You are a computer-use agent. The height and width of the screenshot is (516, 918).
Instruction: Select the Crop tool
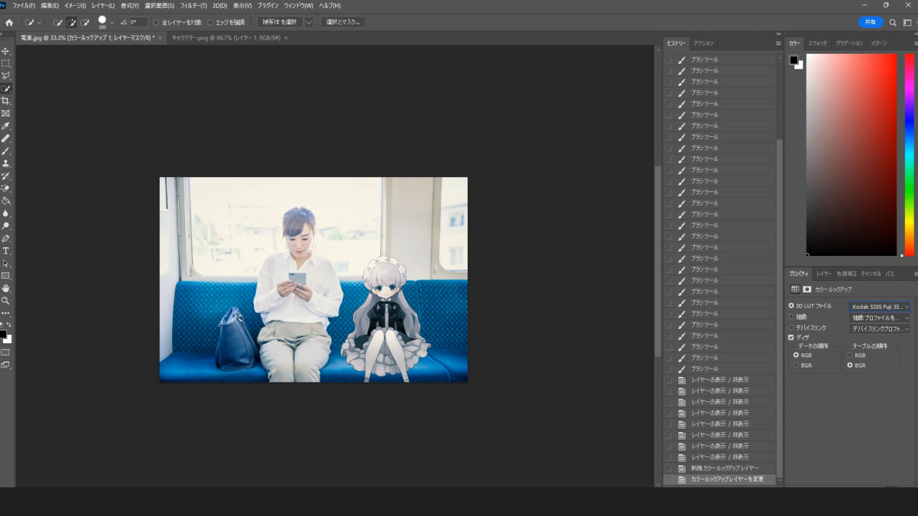coord(6,101)
